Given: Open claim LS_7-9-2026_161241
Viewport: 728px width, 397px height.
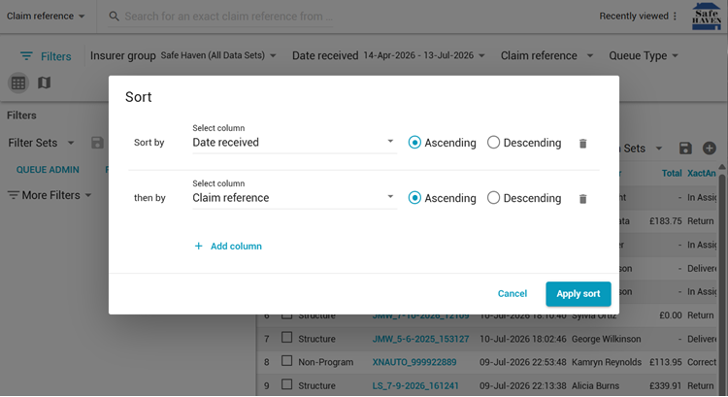Looking at the screenshot, I should coord(415,386).
